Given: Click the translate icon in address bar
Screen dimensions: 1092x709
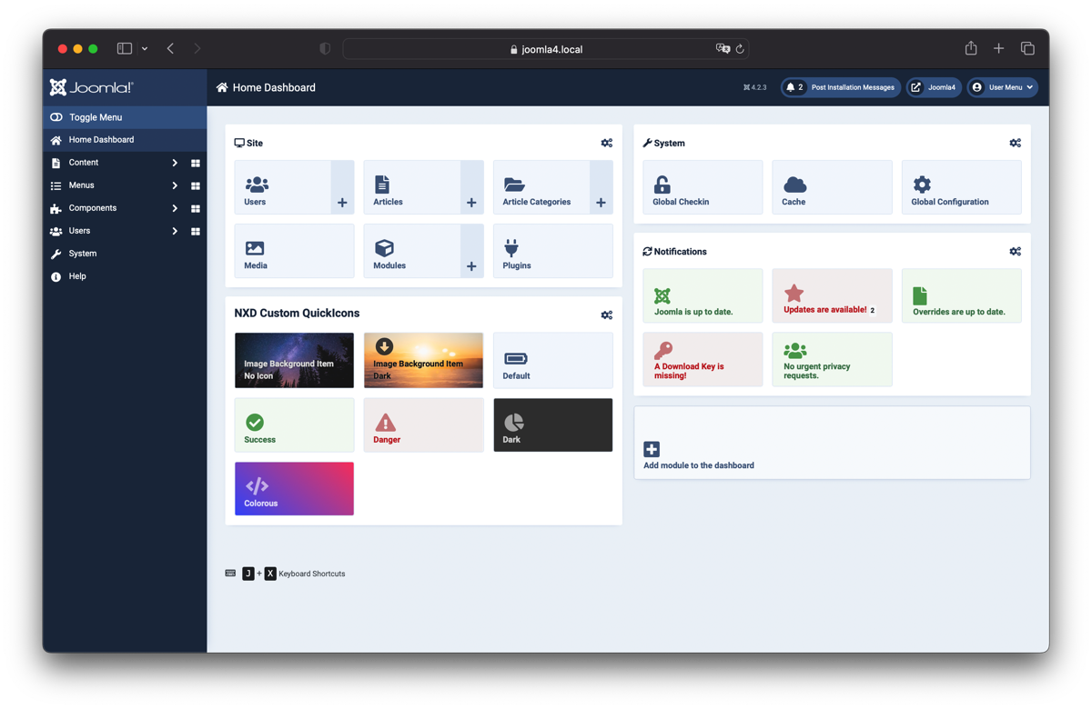Looking at the screenshot, I should click(723, 49).
